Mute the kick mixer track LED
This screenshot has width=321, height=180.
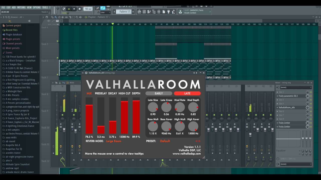[74, 115]
